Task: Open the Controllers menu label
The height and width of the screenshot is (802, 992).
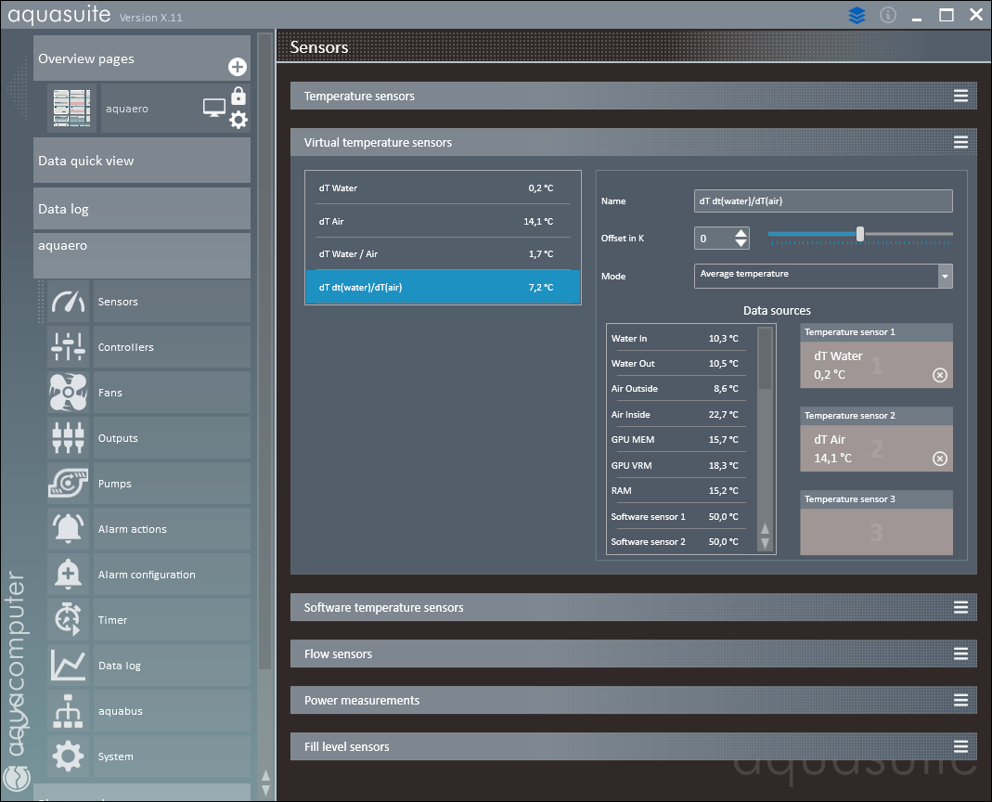Action: (x=126, y=347)
